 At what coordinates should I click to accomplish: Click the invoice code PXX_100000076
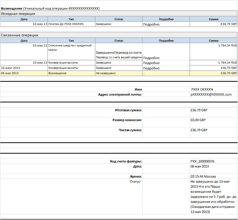point(203,161)
